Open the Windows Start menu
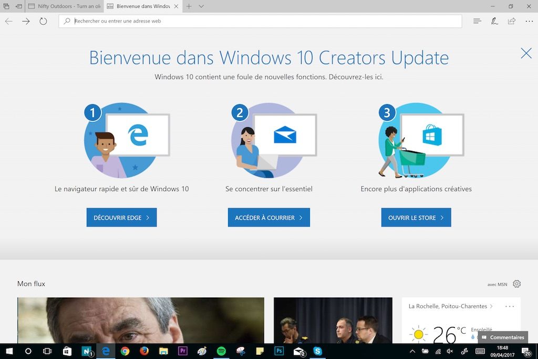The width and height of the screenshot is (538, 359). pyautogui.click(x=9, y=351)
